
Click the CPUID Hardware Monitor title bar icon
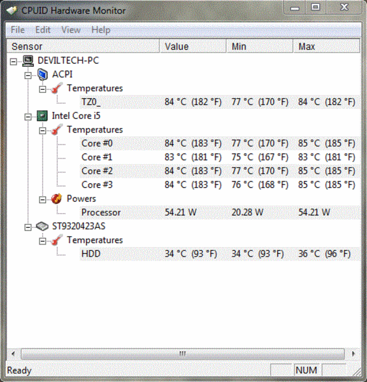tap(11, 10)
